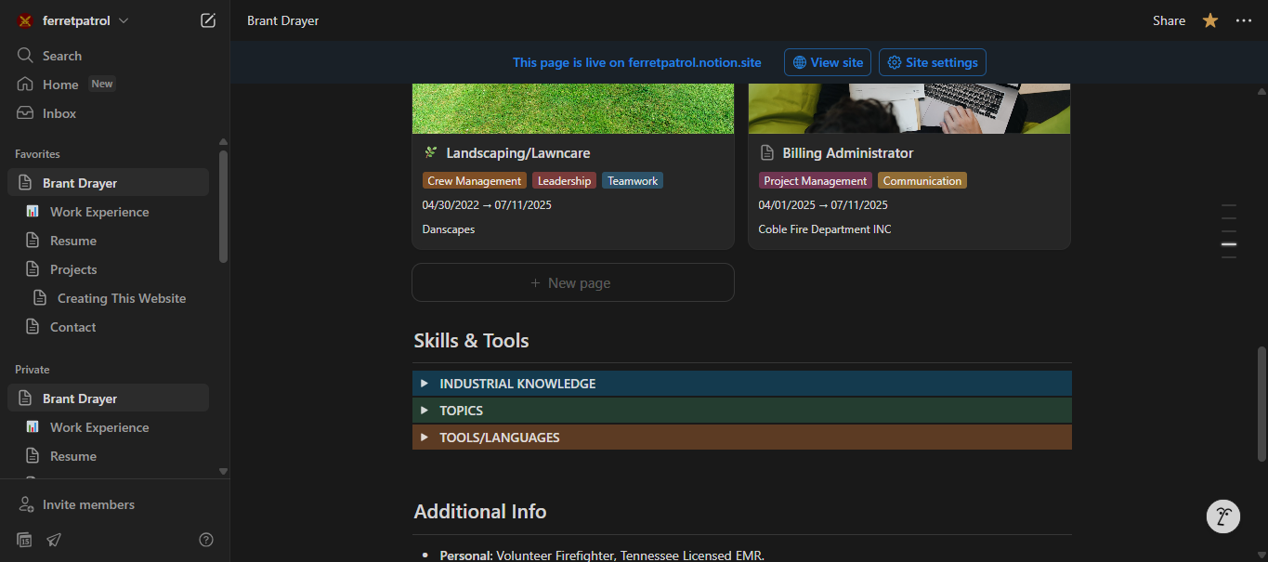Click the Share button
The height and width of the screenshot is (562, 1268).
(x=1169, y=20)
